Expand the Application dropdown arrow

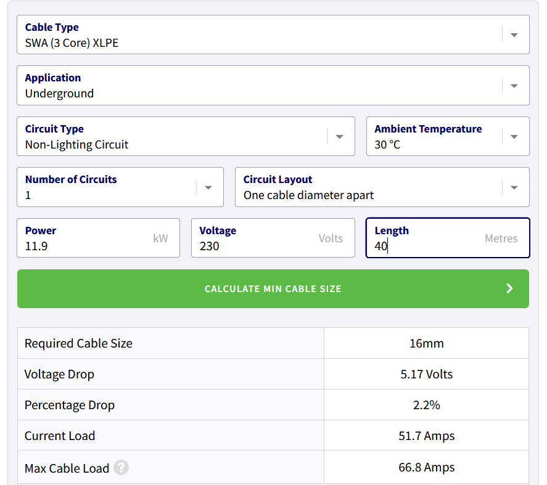[514, 86]
